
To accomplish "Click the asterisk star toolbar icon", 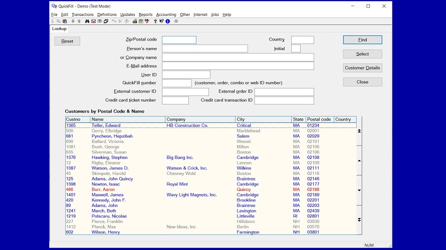I will 176,21.
